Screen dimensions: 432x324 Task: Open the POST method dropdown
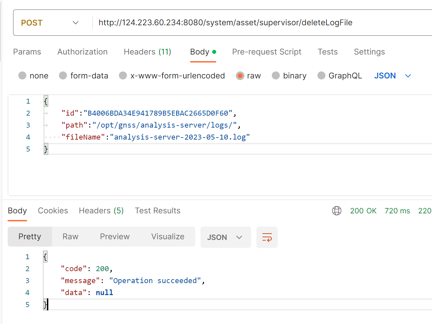click(50, 23)
